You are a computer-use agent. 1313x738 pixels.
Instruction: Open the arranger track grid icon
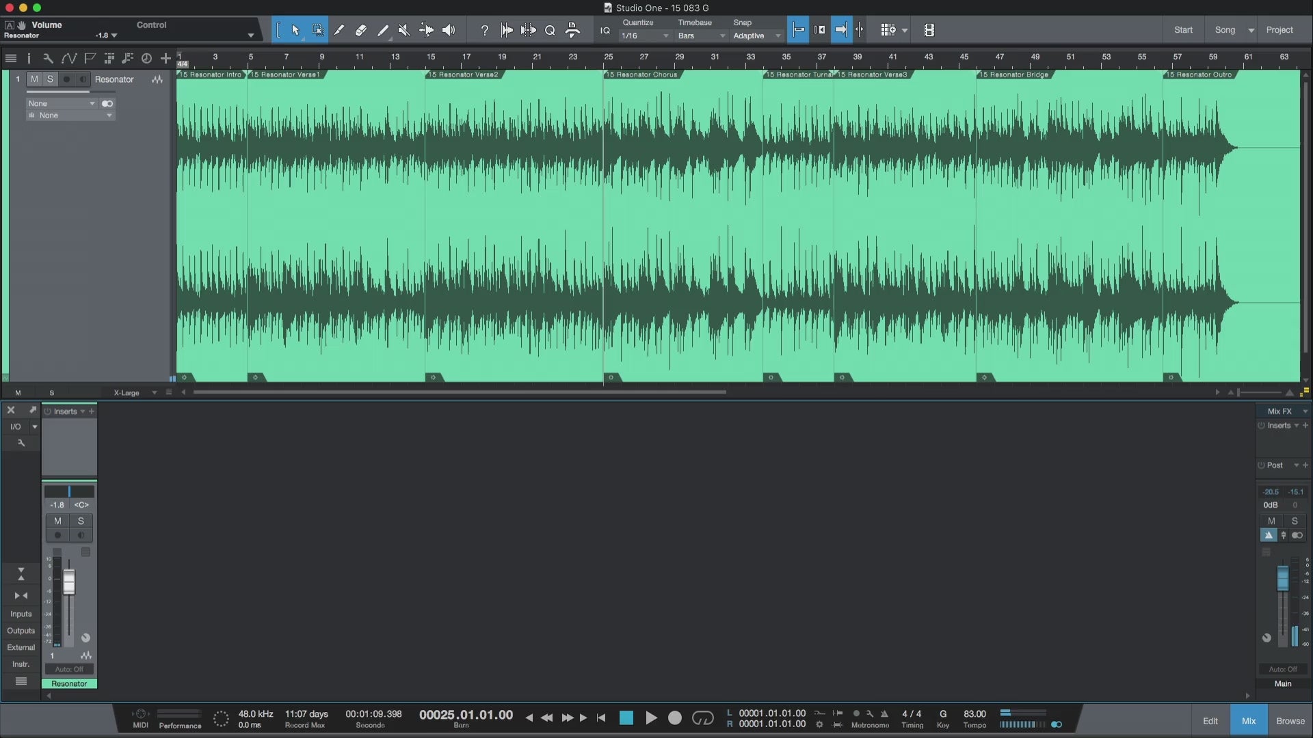pos(109,59)
